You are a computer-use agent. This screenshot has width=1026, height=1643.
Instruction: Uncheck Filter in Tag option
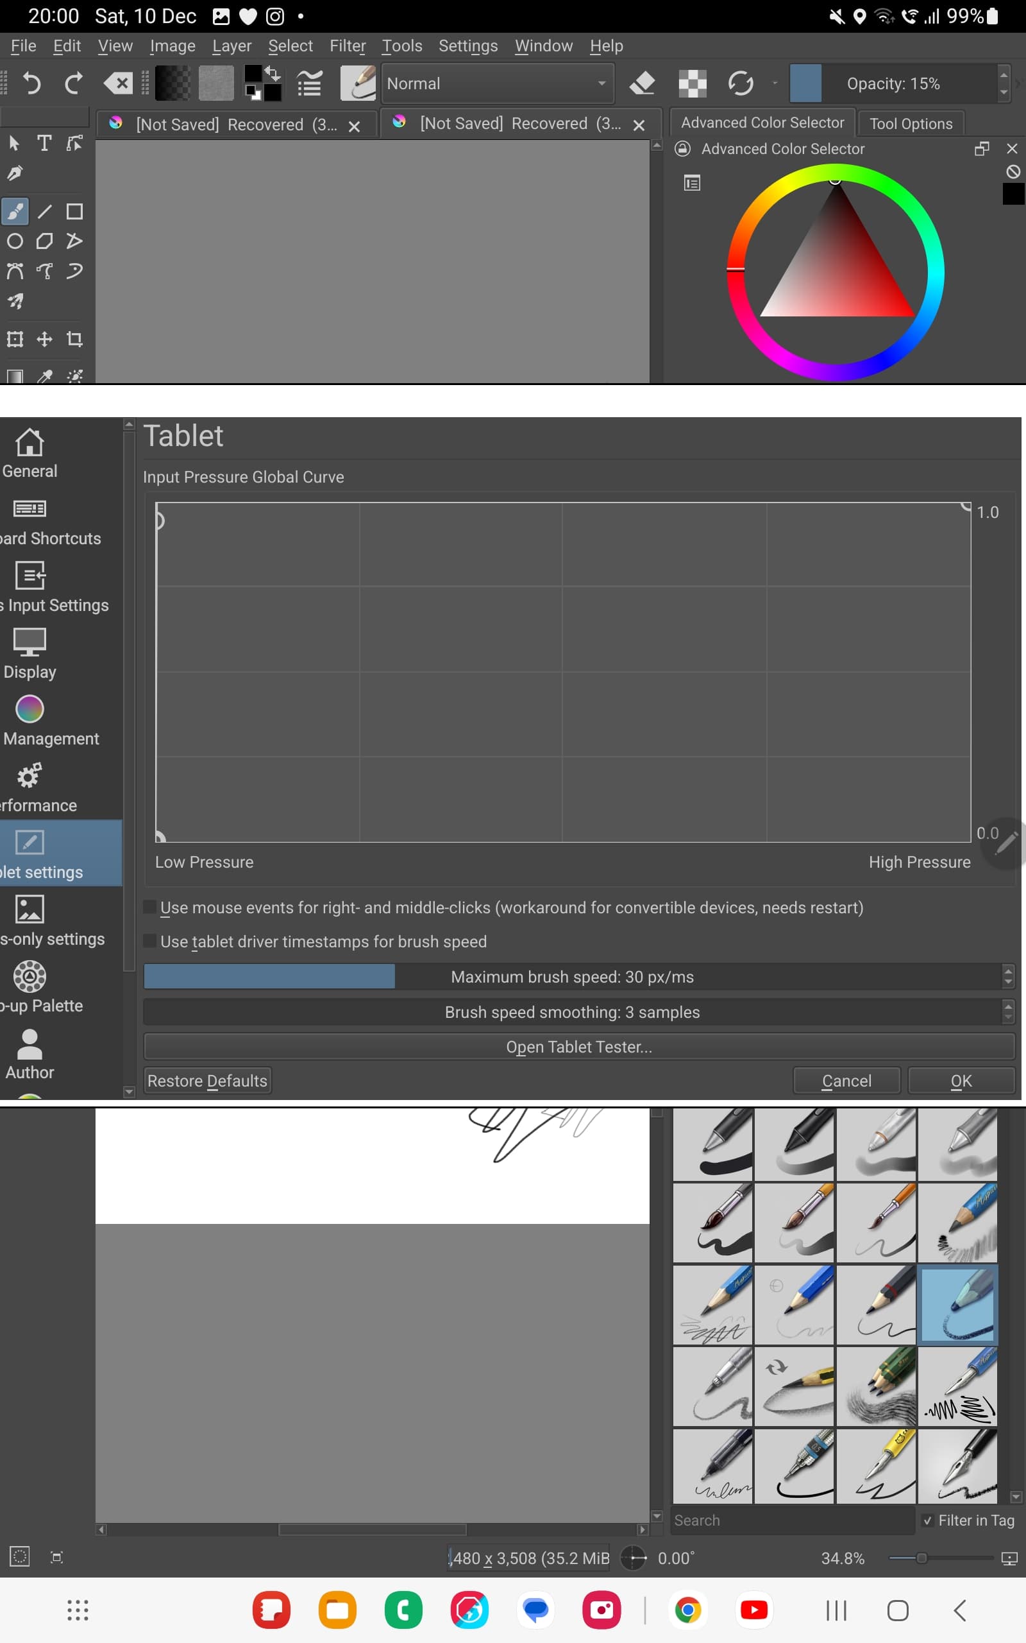tap(928, 1521)
